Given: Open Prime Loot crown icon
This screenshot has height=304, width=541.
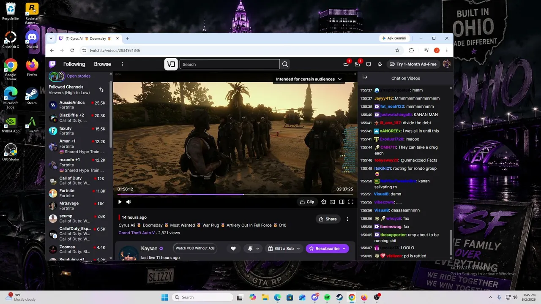Looking at the screenshot, I should coord(346,64).
